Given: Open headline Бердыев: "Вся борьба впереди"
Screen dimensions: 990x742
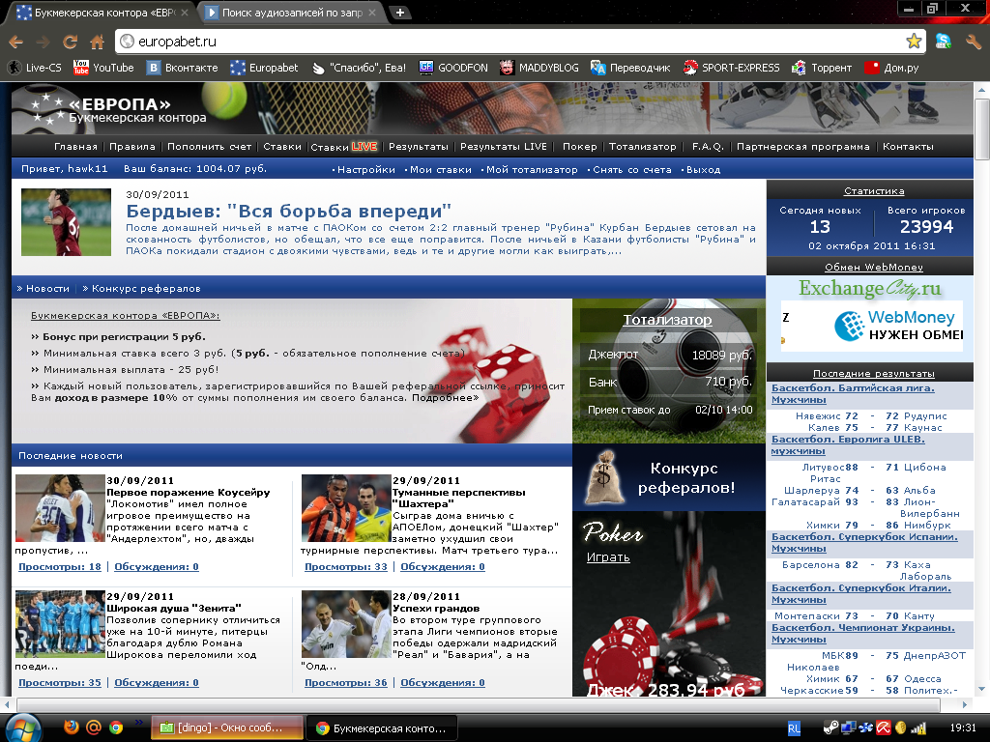Looking at the screenshot, I should 288,211.
